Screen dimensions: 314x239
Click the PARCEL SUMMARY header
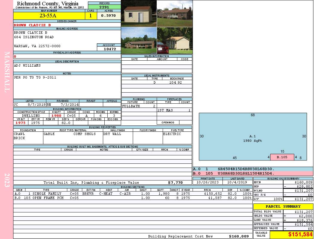tap(283, 206)
